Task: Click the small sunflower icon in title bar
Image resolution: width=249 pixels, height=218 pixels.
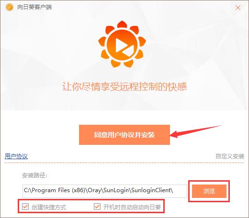Action: (10, 7)
